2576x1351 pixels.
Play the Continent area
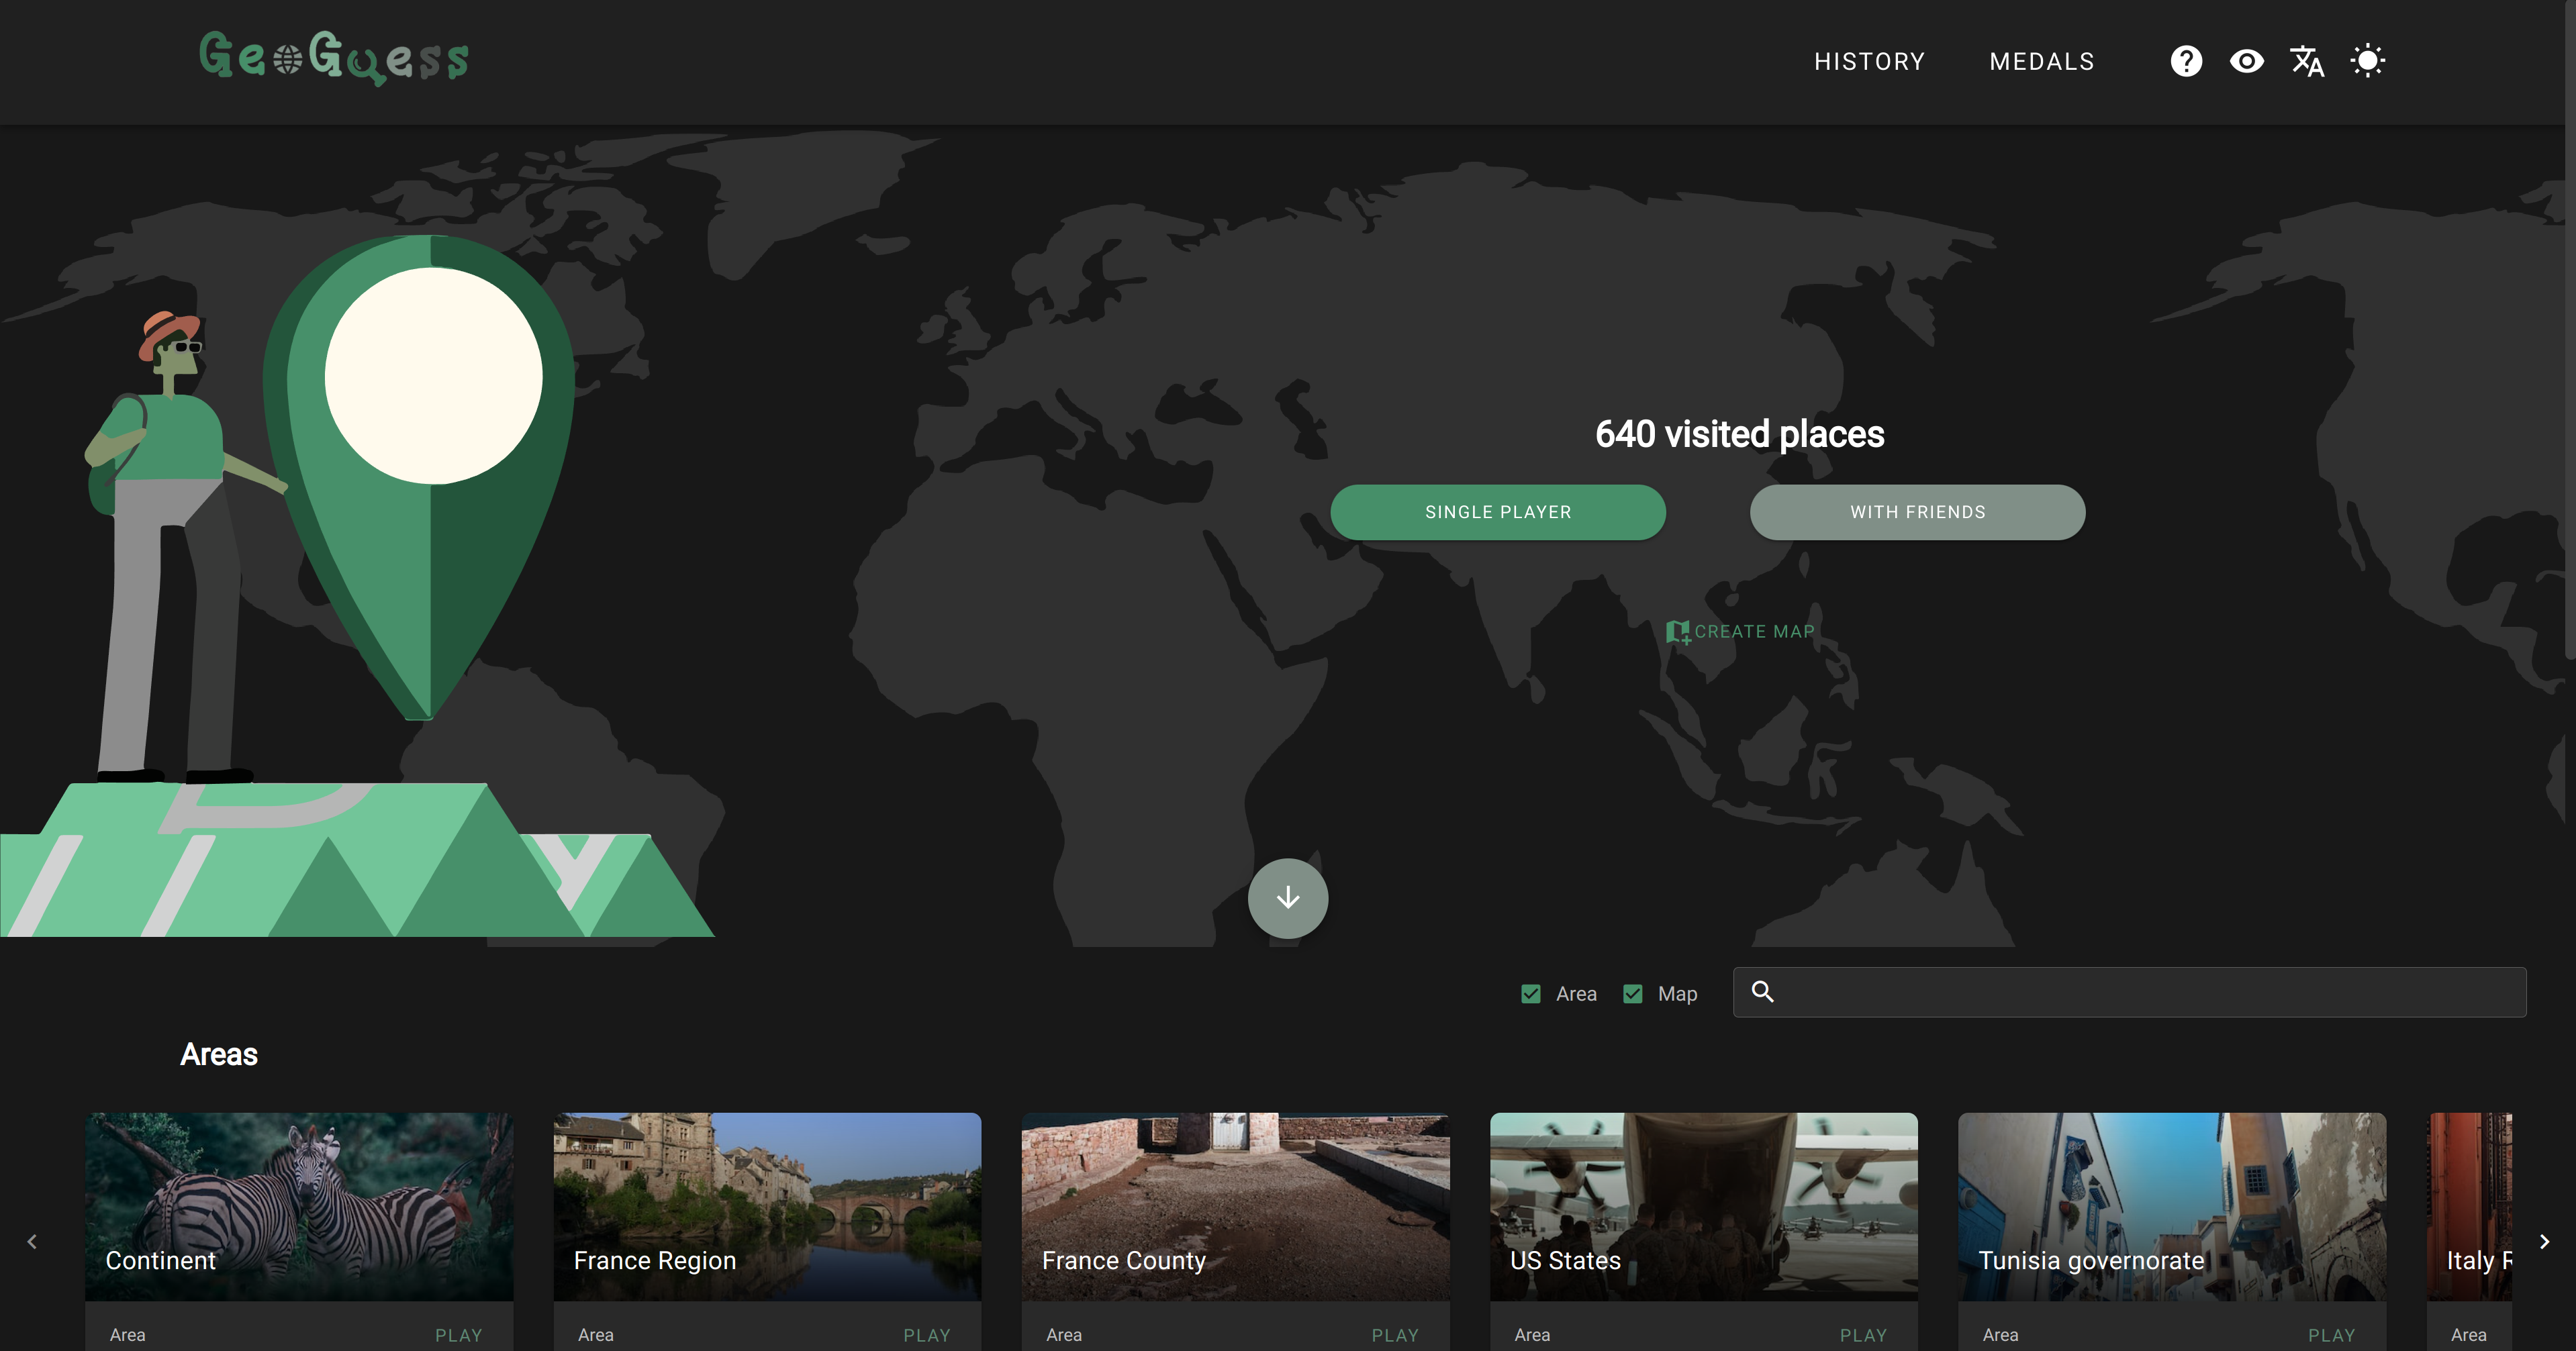pos(458,1334)
